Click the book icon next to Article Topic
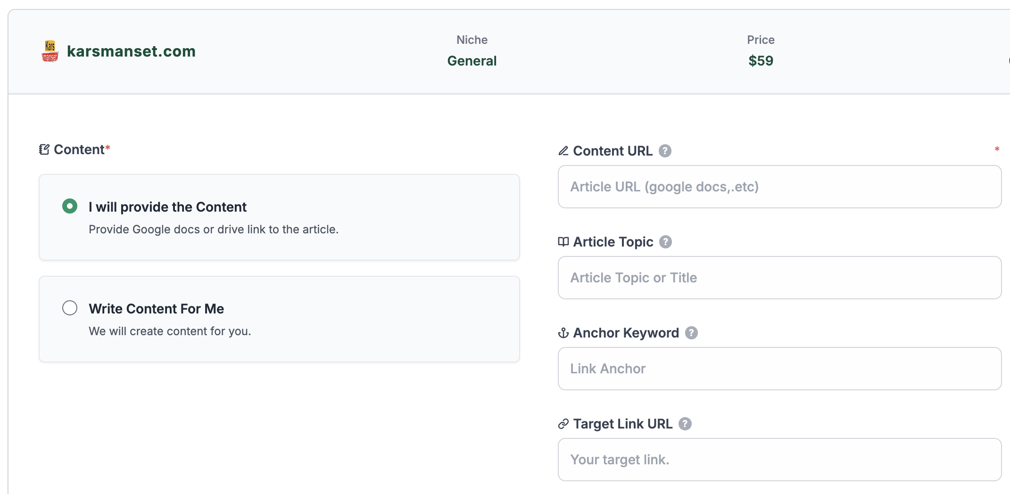1010x494 pixels. click(x=563, y=242)
